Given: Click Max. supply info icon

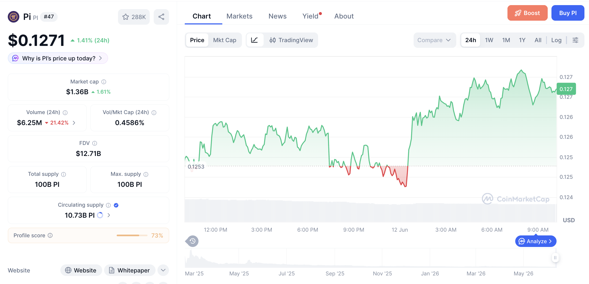Looking at the screenshot, I should [146, 174].
